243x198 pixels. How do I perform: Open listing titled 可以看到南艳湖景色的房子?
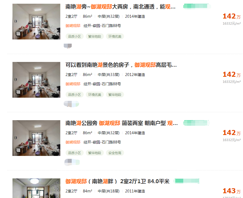(x=121, y=65)
